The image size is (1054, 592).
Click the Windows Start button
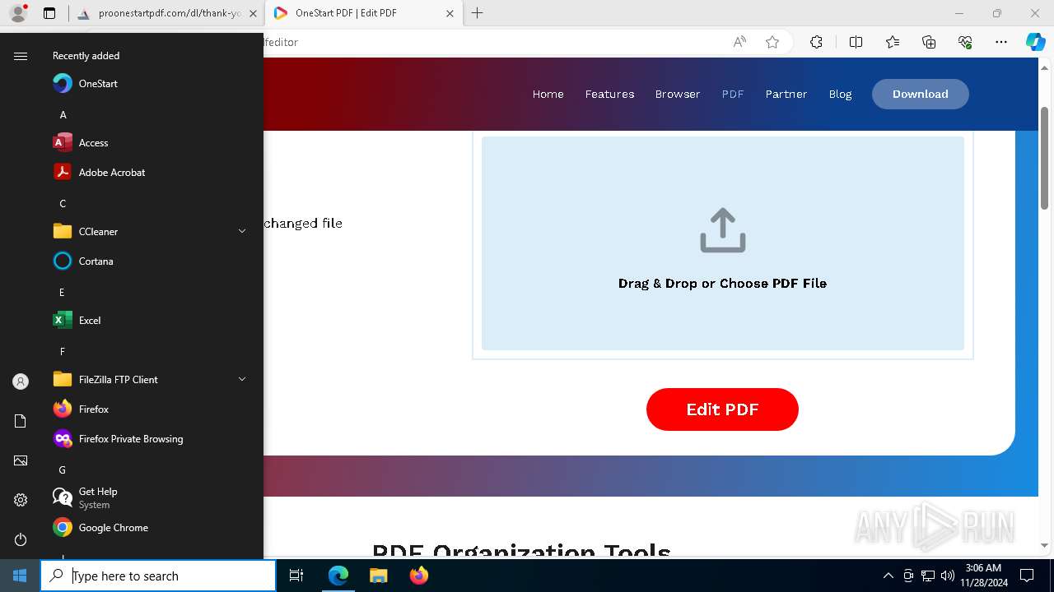pos(20,576)
